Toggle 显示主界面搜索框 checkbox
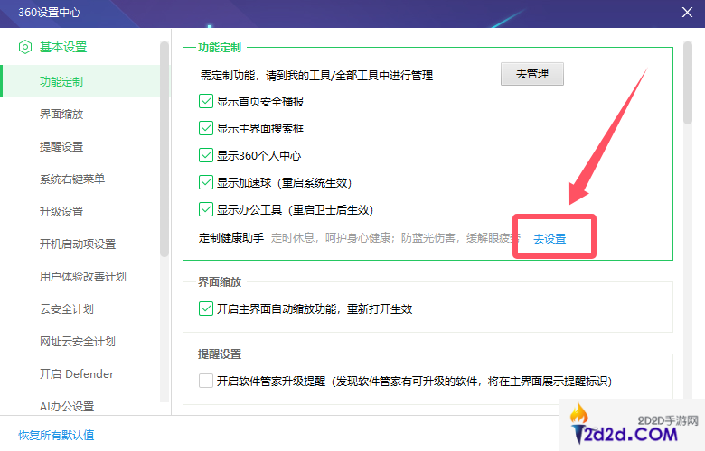Image resolution: width=705 pixels, height=451 pixels. [x=205, y=129]
